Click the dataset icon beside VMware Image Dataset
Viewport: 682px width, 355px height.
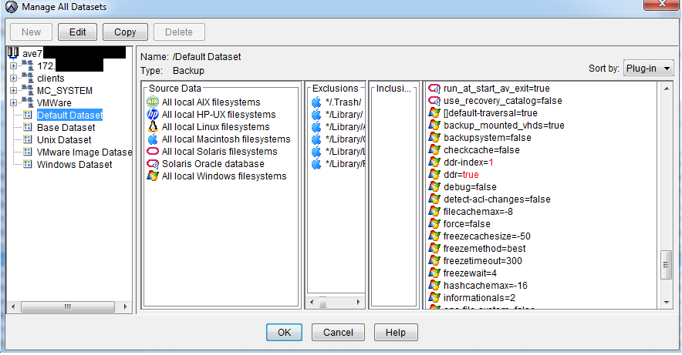click(28, 152)
